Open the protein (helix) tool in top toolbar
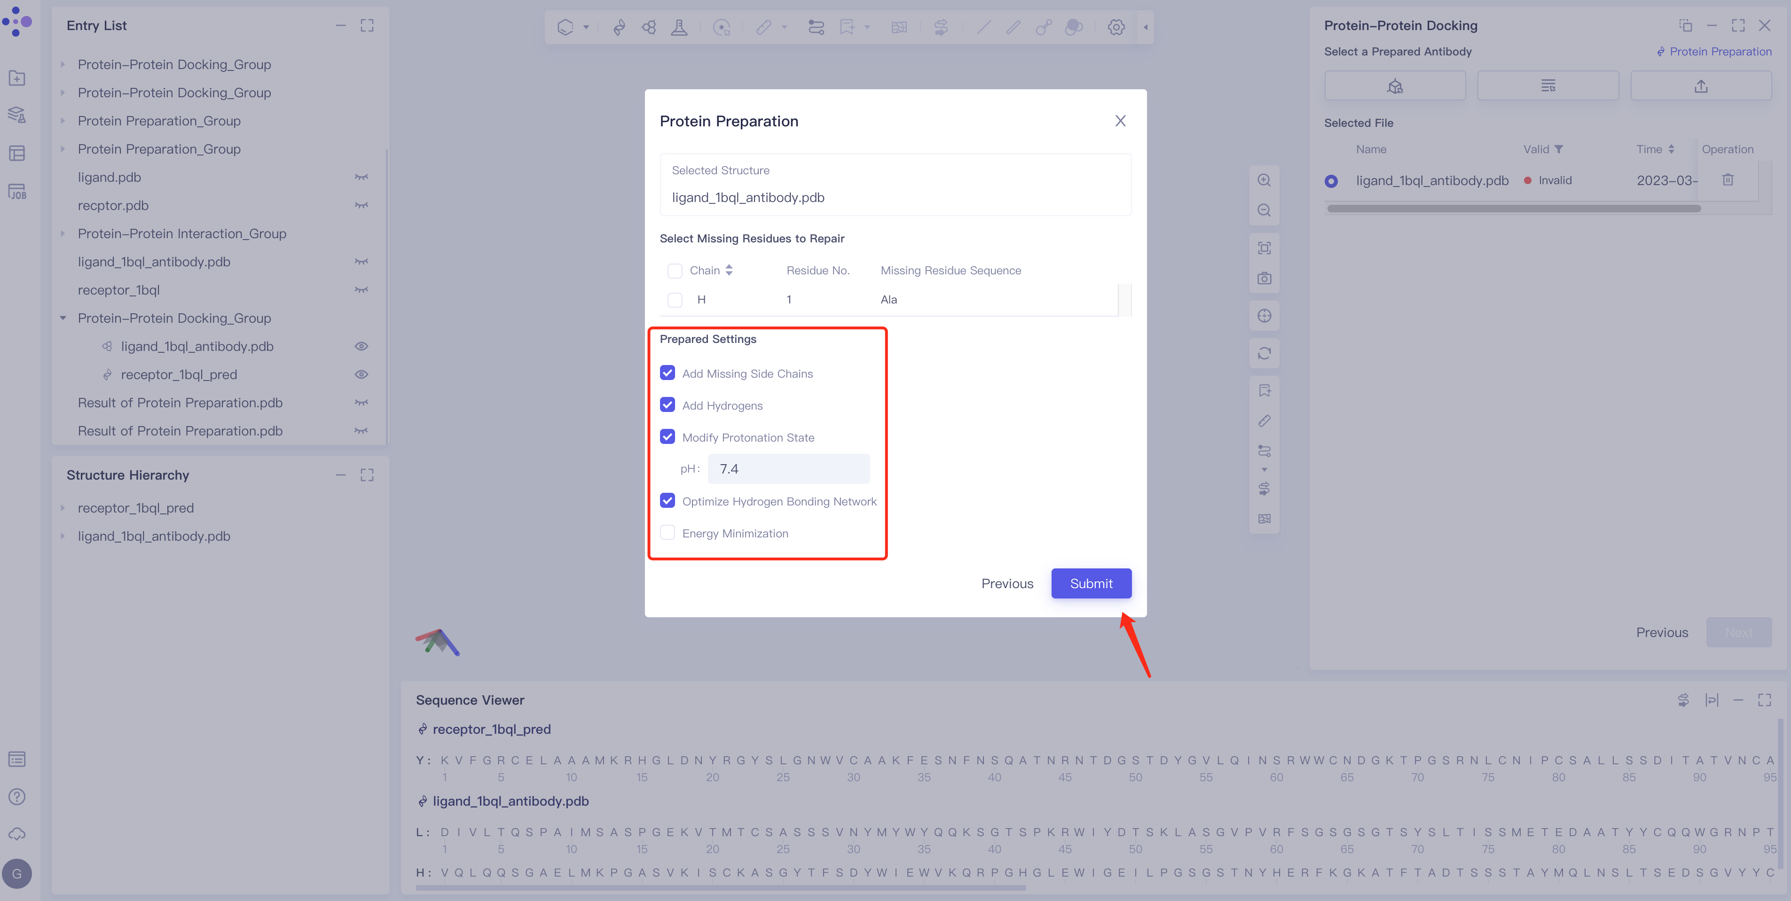This screenshot has width=1791, height=901. pyautogui.click(x=619, y=27)
